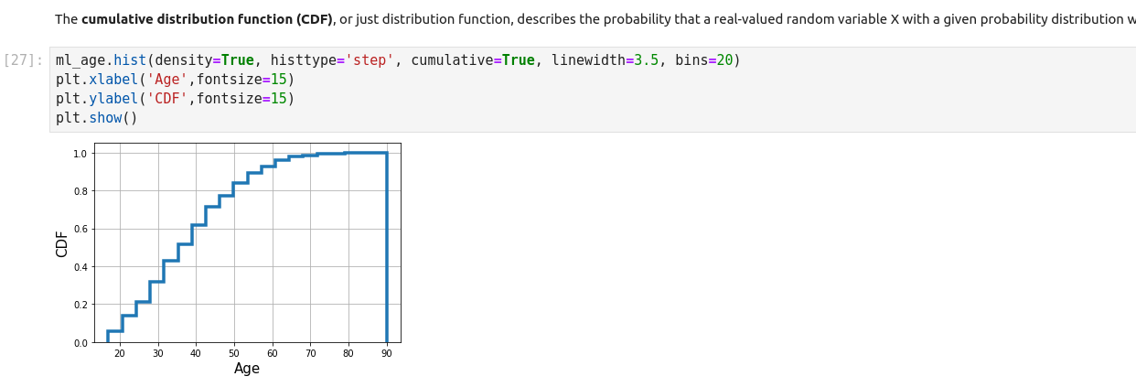Click the density=True keyword in code
1136x387 pixels.
[x=204, y=60]
